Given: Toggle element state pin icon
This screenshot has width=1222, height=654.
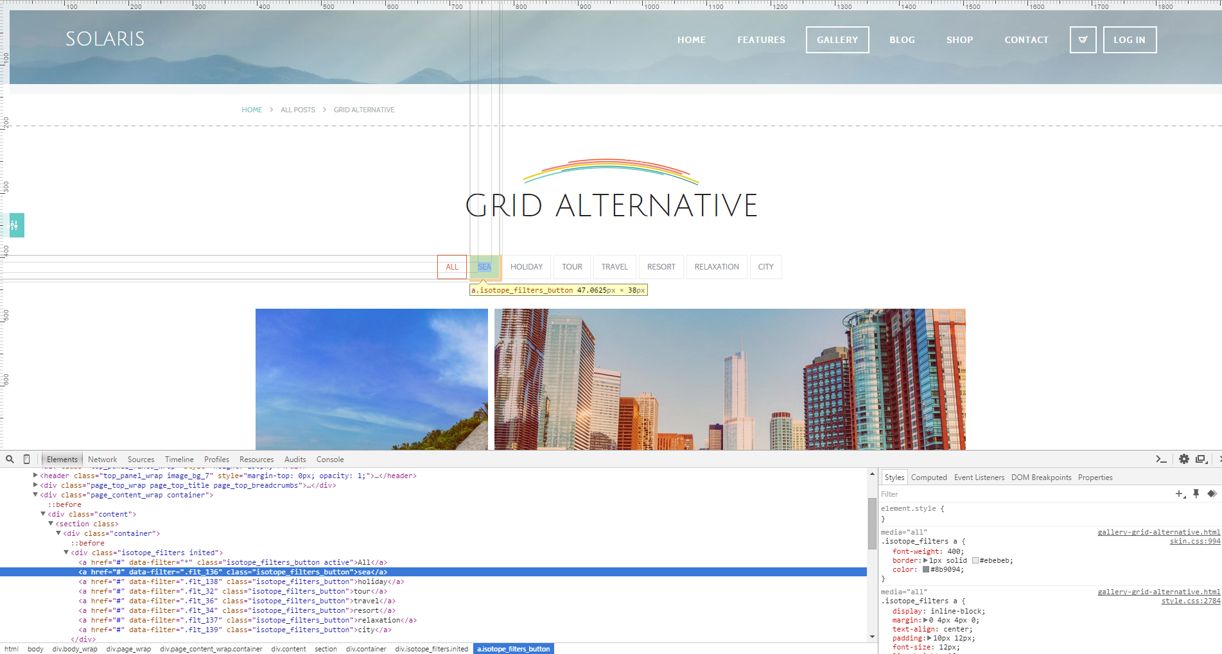Looking at the screenshot, I should click(x=1196, y=494).
